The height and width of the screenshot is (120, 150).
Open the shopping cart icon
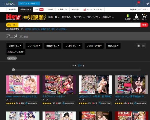click(144, 17)
